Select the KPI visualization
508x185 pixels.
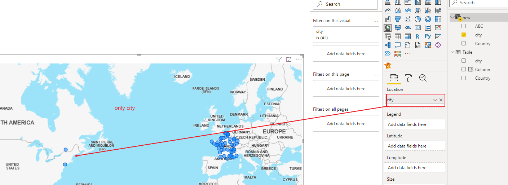coord(438,28)
